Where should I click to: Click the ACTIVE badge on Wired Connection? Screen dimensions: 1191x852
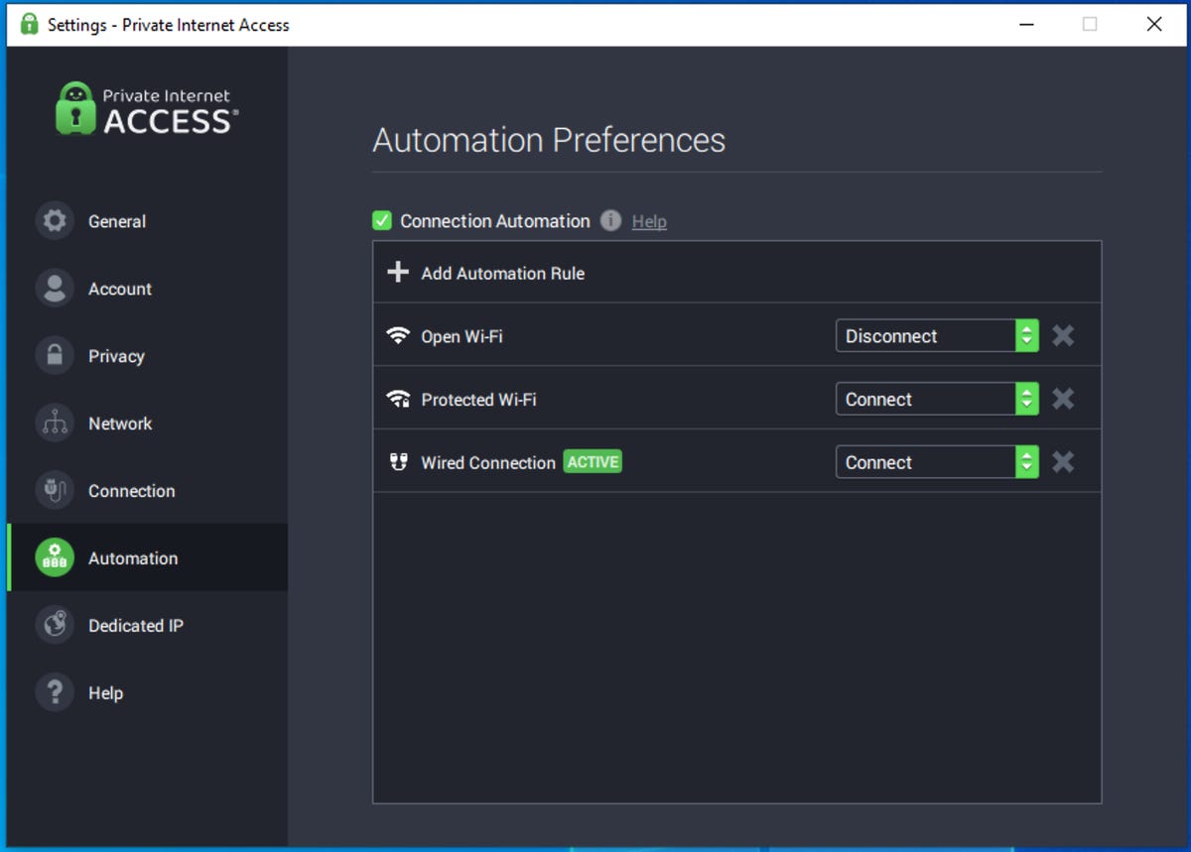click(x=593, y=462)
